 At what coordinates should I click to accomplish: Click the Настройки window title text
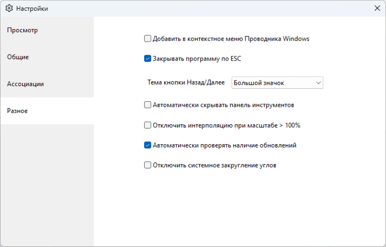[32, 9]
